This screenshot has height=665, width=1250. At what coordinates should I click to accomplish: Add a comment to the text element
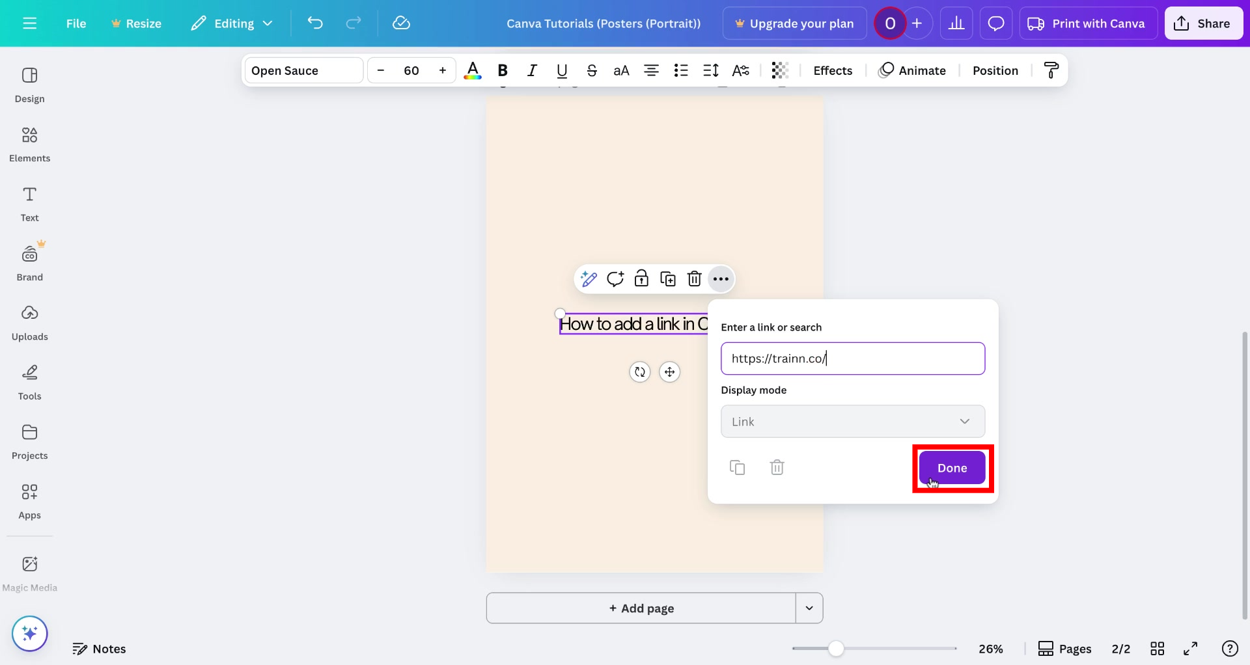coord(615,278)
